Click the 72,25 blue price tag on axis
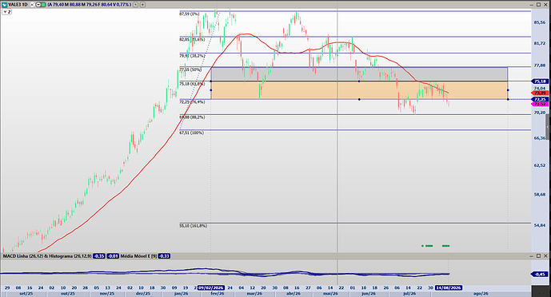The width and height of the screenshot is (551, 297). click(540, 100)
